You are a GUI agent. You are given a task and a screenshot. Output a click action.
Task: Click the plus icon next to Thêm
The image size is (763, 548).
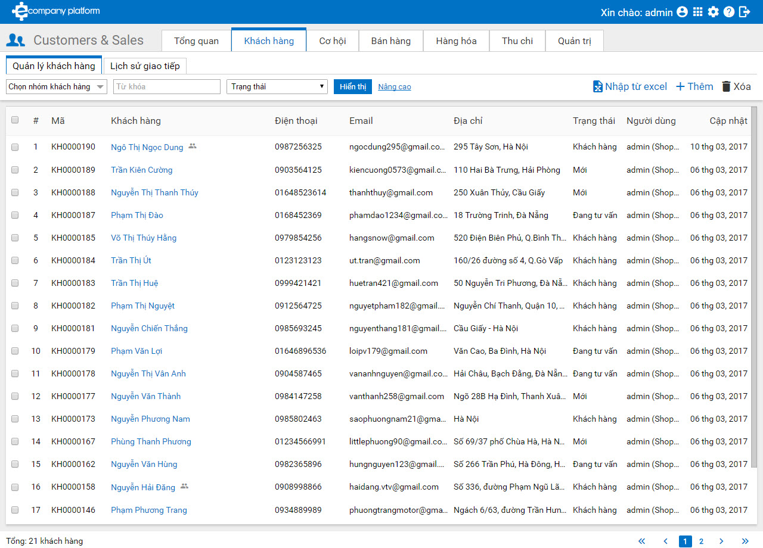(680, 86)
